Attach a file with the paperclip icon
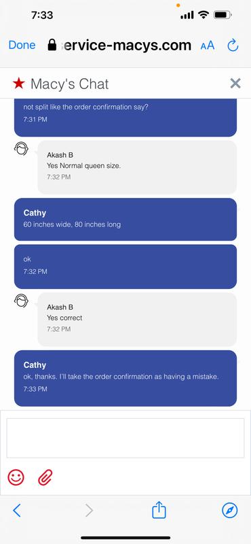This screenshot has height=544, width=251. click(x=45, y=477)
